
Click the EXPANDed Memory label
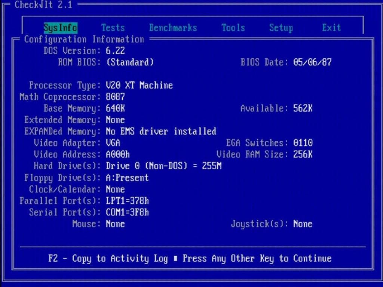[62, 132]
